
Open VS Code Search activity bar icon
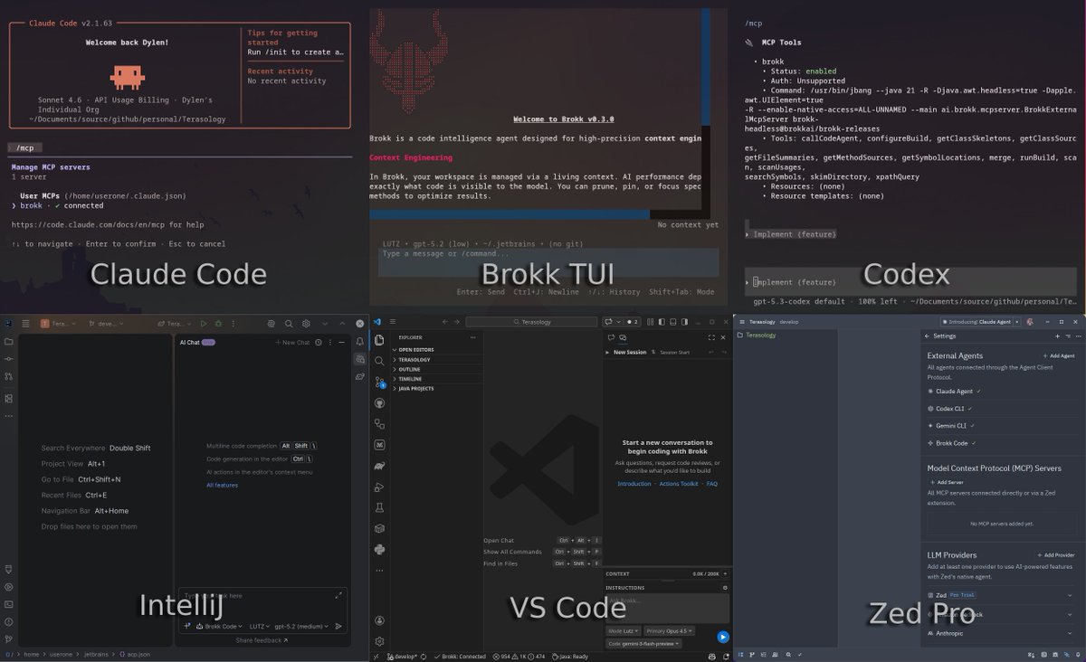(x=379, y=361)
